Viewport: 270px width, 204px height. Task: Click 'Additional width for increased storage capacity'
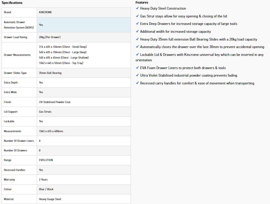175,32
